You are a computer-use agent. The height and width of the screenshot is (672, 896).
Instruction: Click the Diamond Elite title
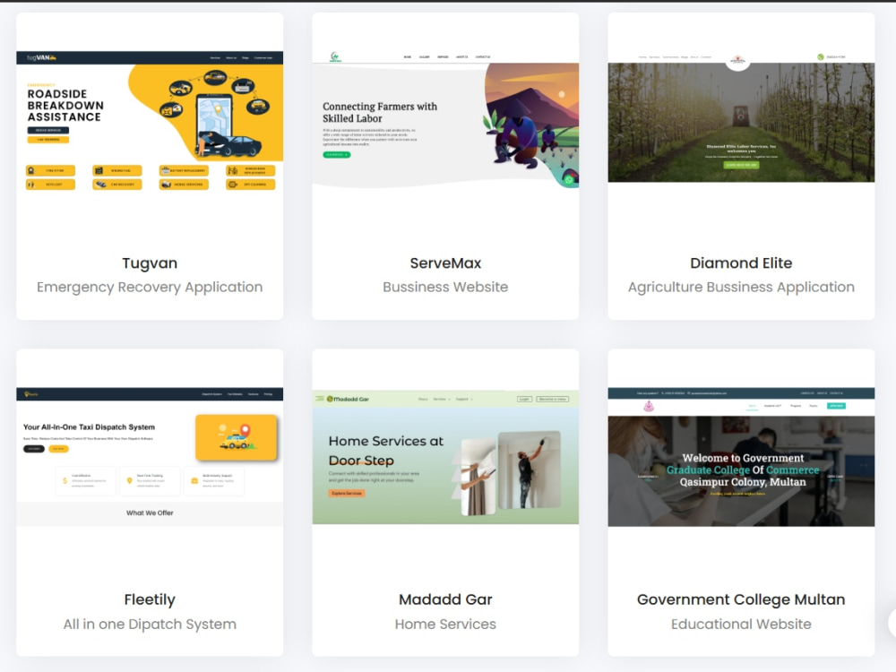pos(741,263)
